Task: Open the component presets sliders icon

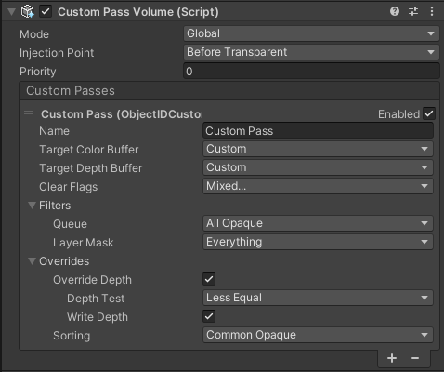Action: [413, 12]
